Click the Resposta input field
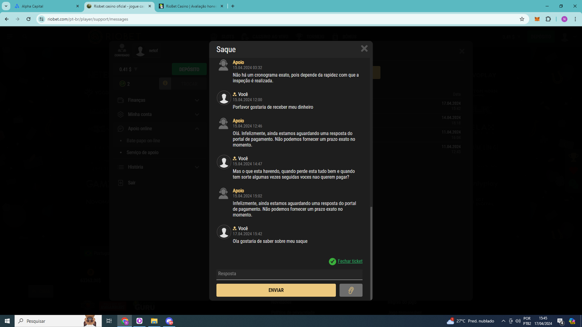Viewport: 582px width, 327px height. (x=289, y=274)
